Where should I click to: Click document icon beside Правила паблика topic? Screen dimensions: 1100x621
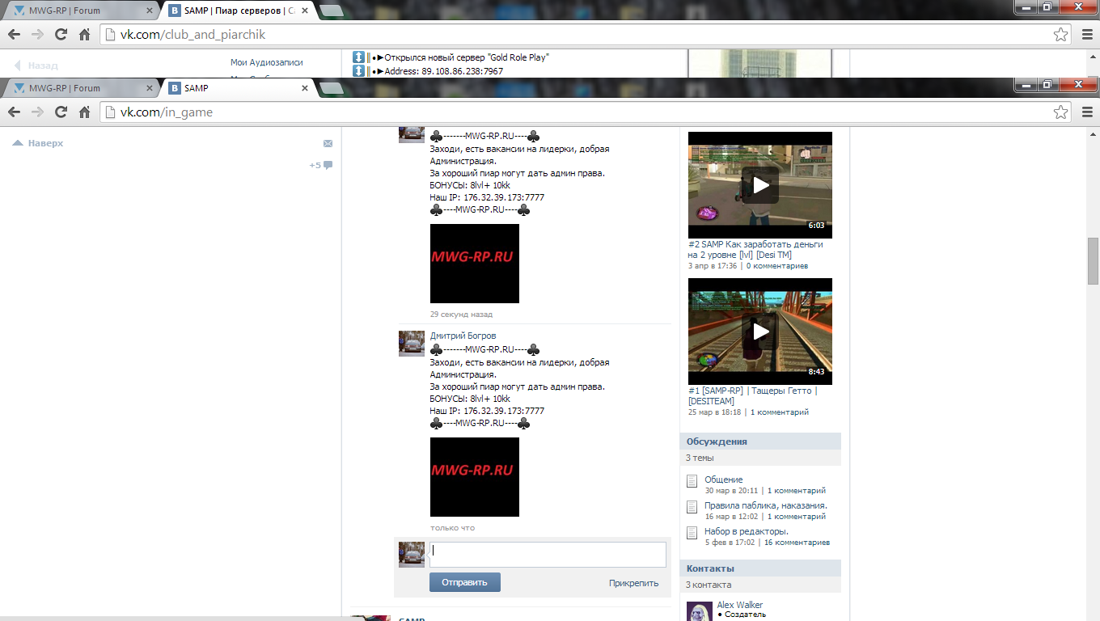pyautogui.click(x=692, y=507)
